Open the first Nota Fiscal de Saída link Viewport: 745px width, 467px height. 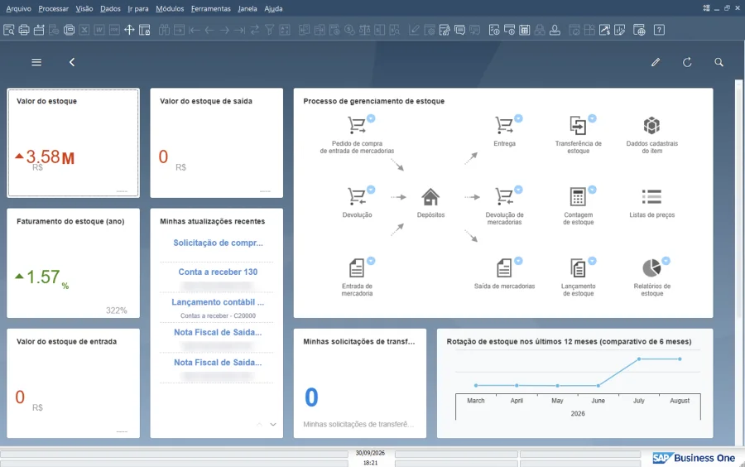click(x=218, y=332)
